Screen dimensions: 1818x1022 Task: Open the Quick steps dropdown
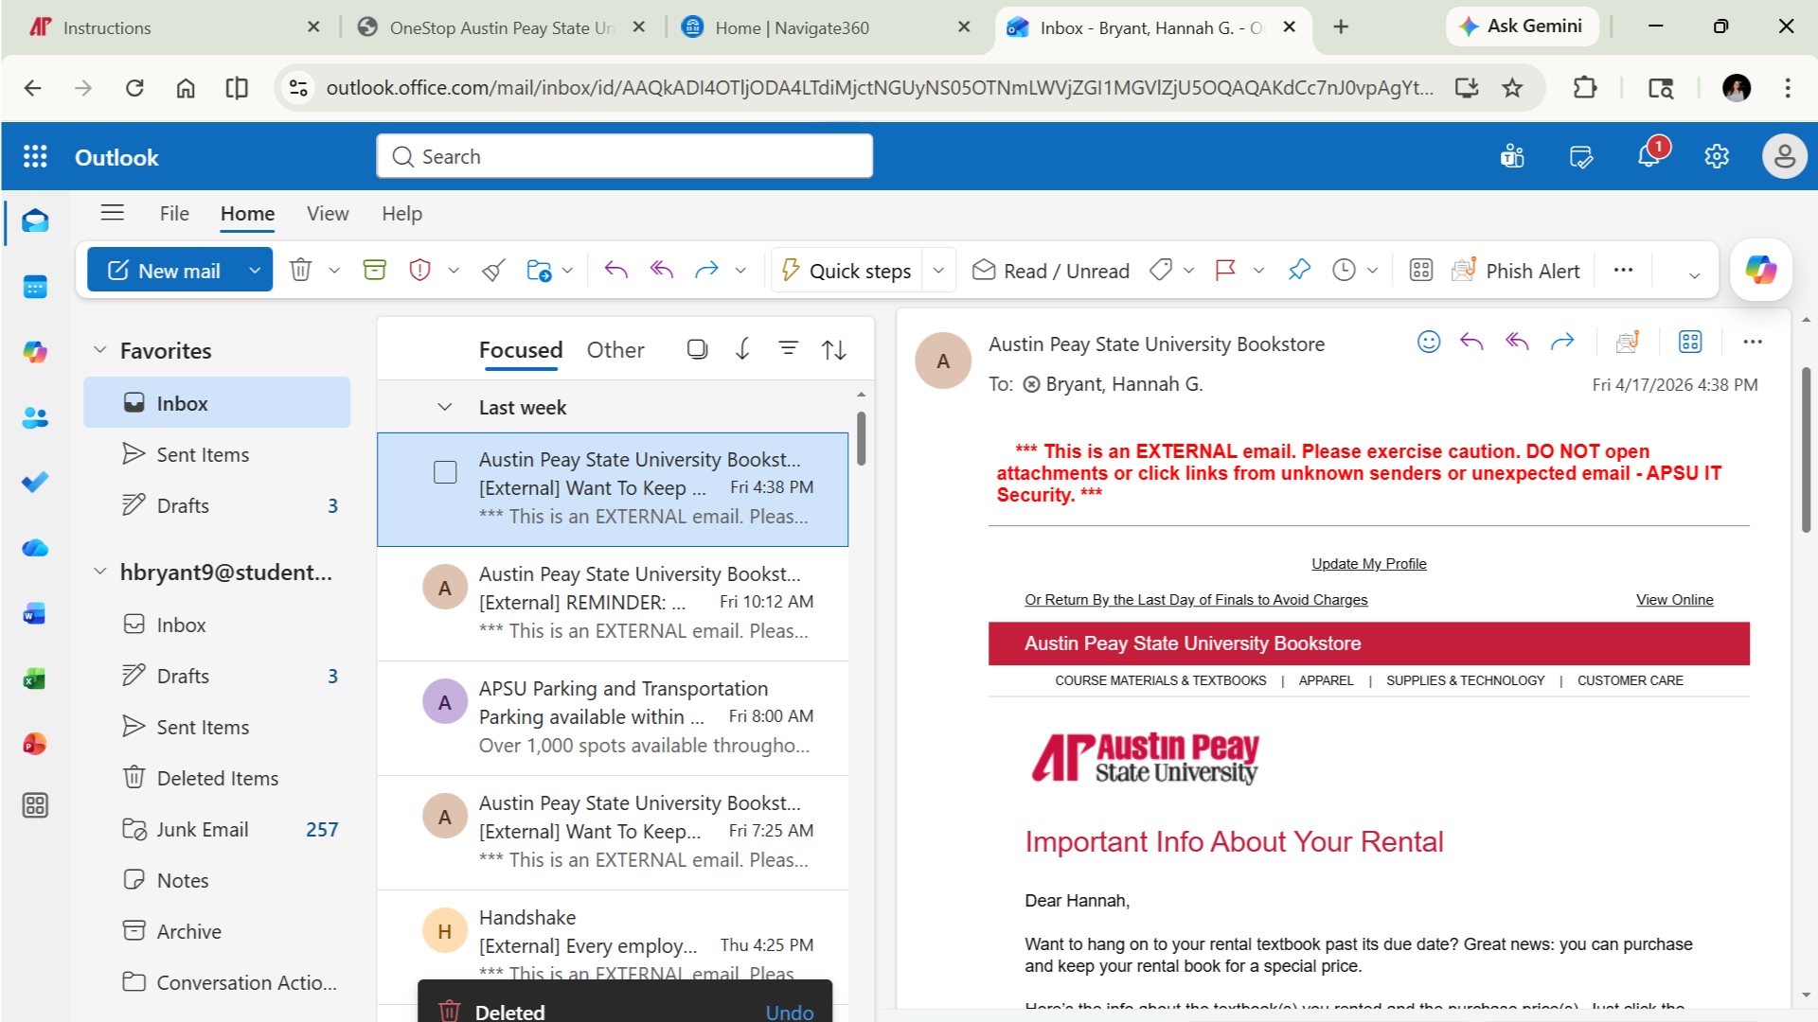pos(938,270)
